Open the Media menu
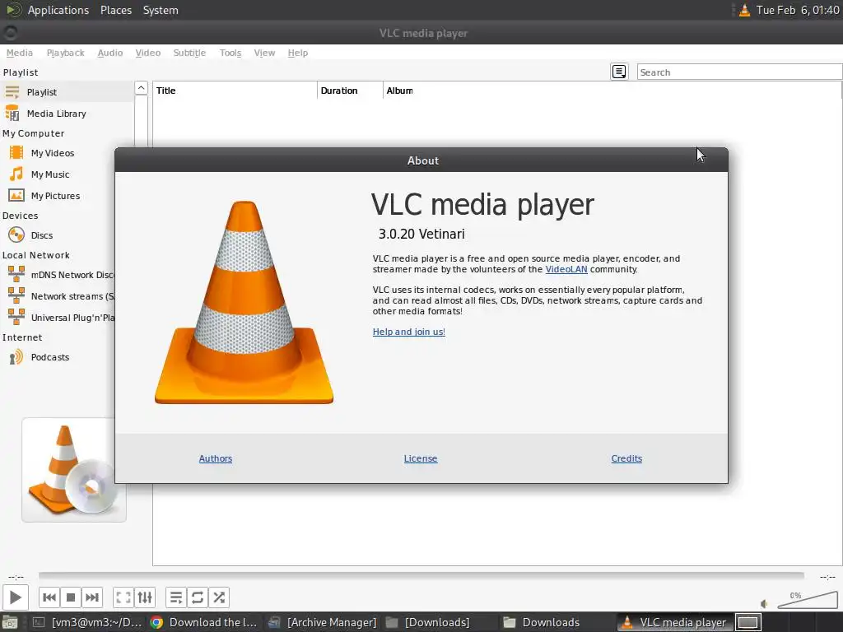 [20, 53]
